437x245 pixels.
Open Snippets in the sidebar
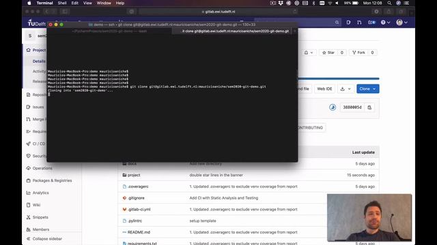click(x=40, y=217)
